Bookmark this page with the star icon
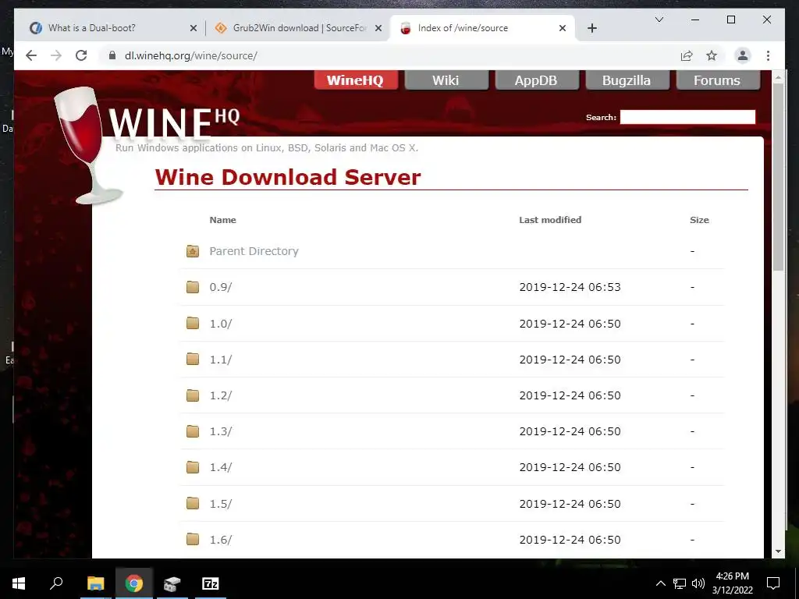This screenshot has height=599, width=799. [x=712, y=55]
